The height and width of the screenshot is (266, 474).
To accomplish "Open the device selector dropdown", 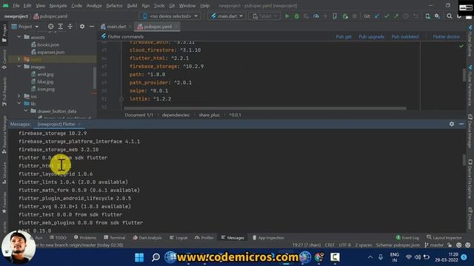I will 170,16.
